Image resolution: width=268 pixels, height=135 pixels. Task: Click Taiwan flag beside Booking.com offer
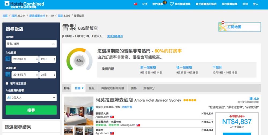tap(138, 125)
